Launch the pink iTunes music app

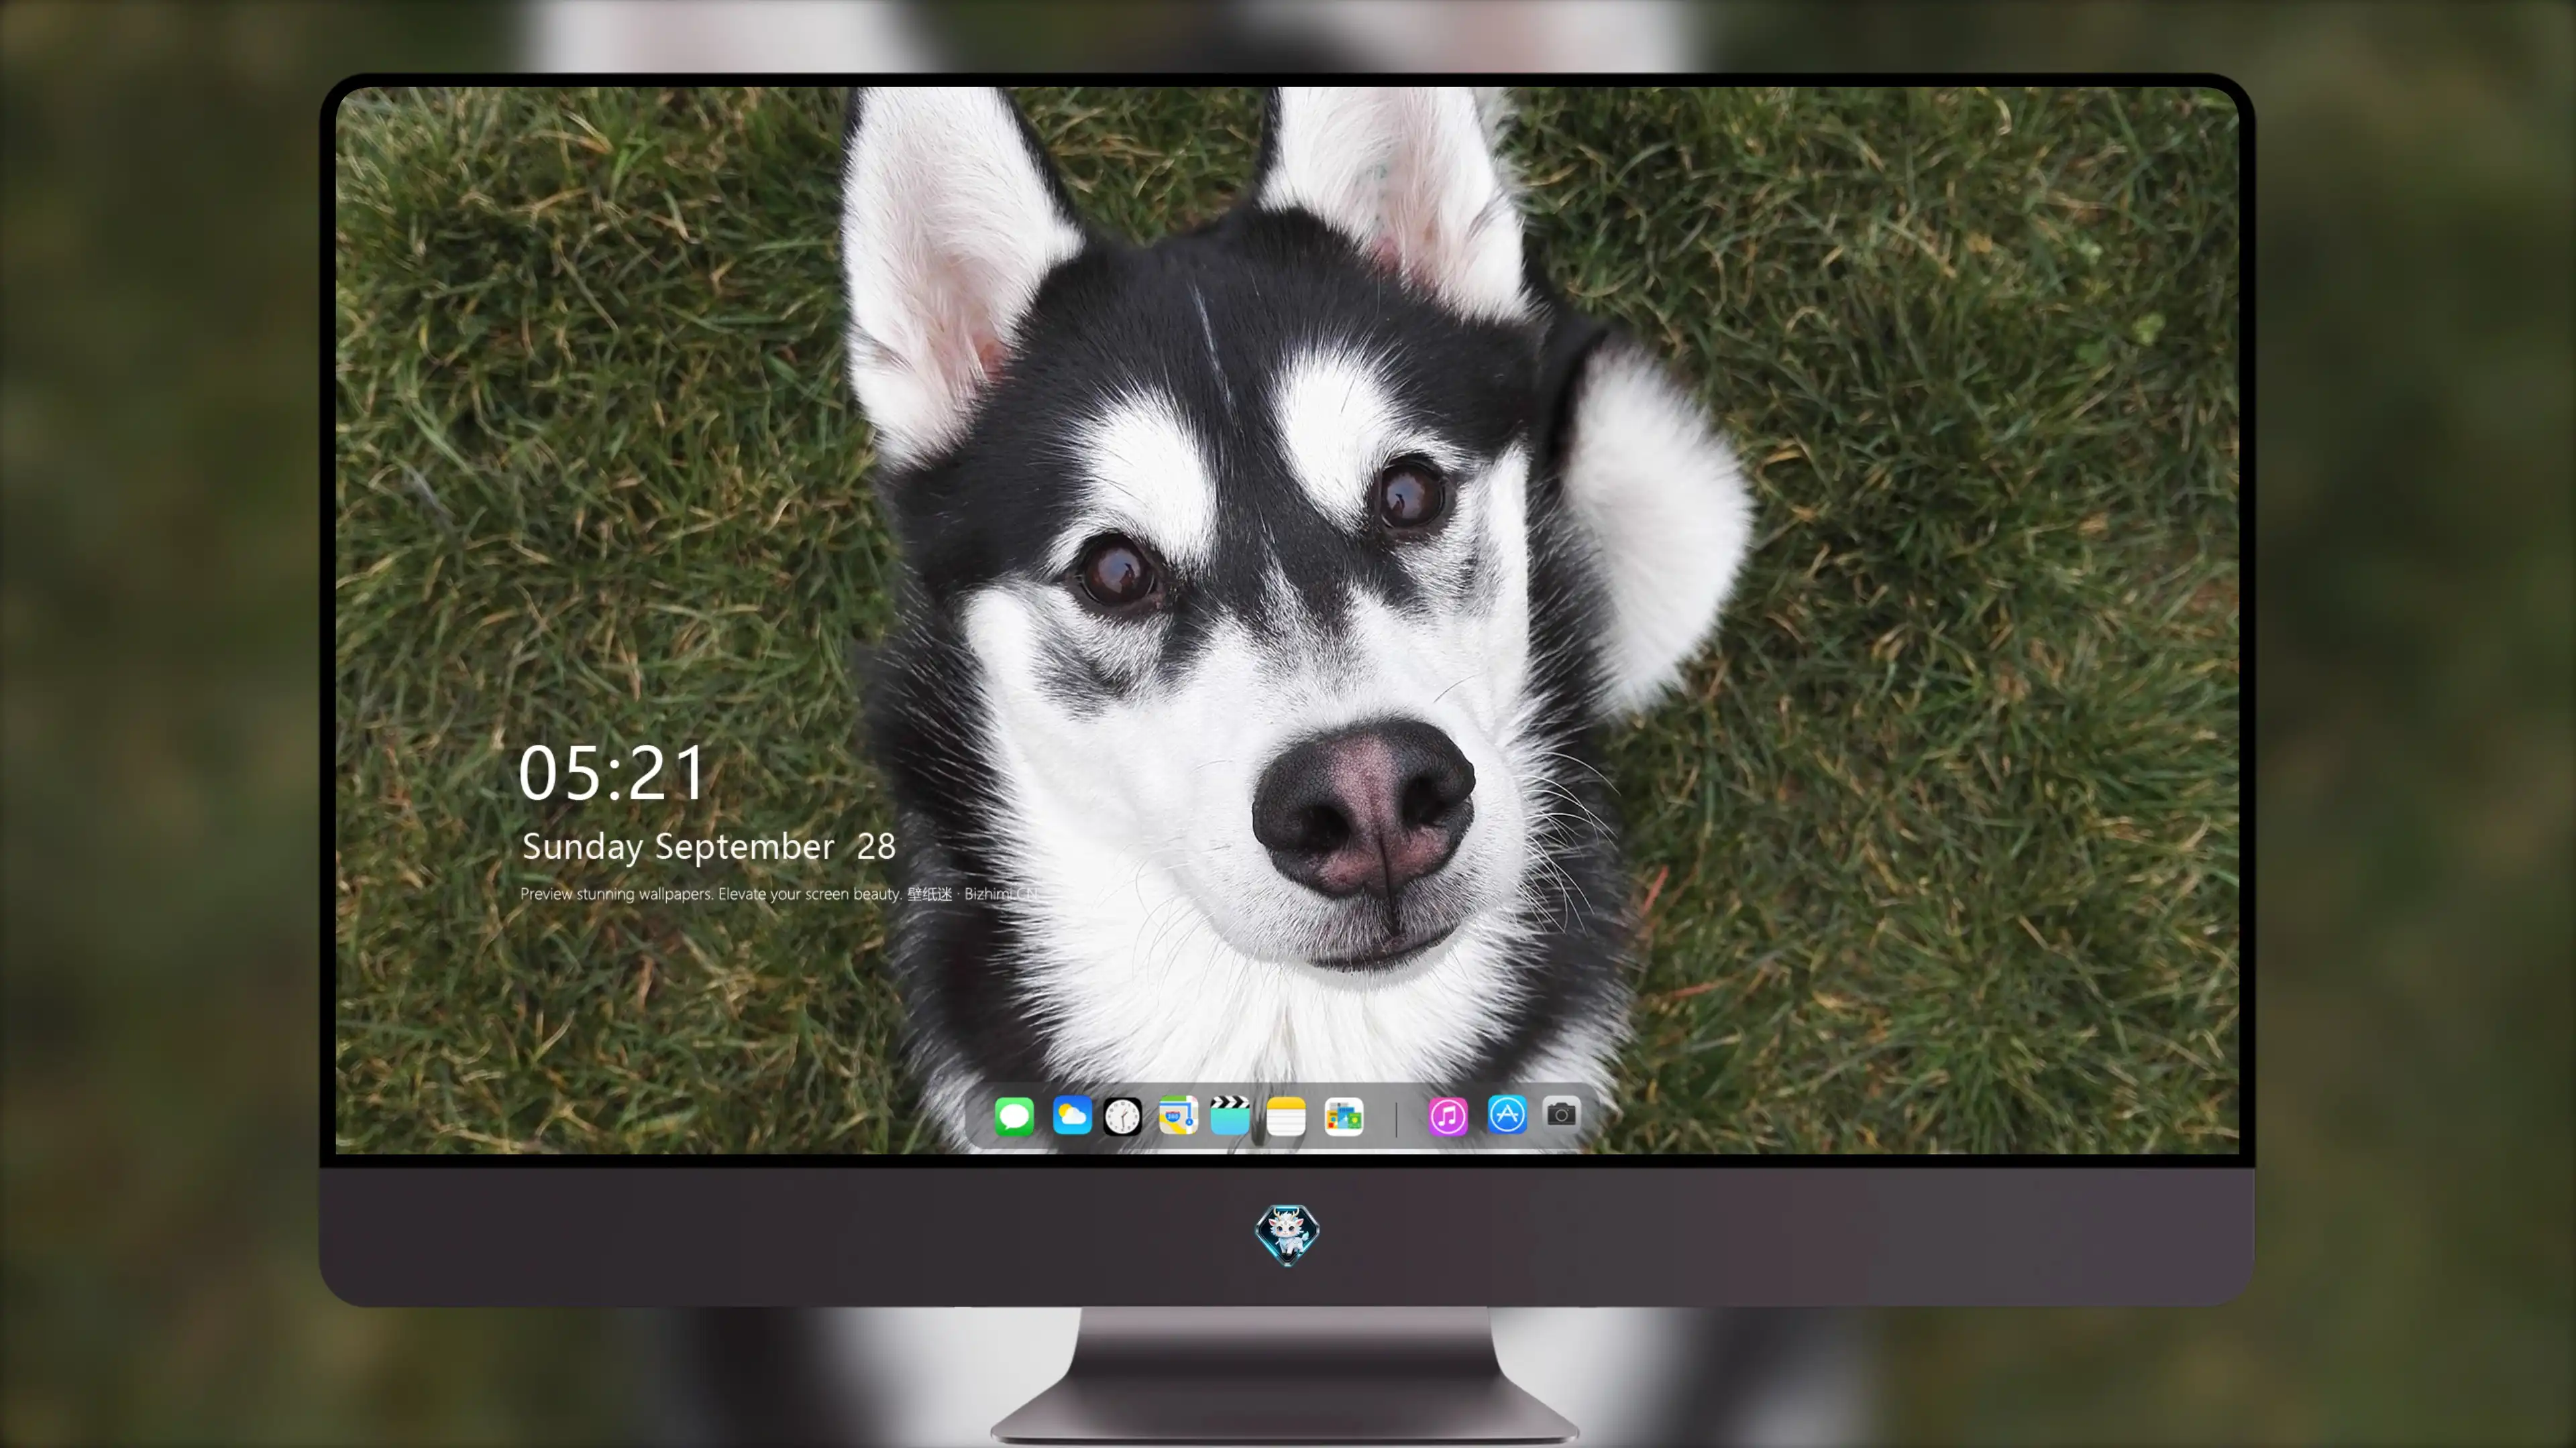[x=1448, y=1115]
